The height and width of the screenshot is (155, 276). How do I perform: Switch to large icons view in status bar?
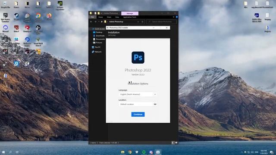176,143
